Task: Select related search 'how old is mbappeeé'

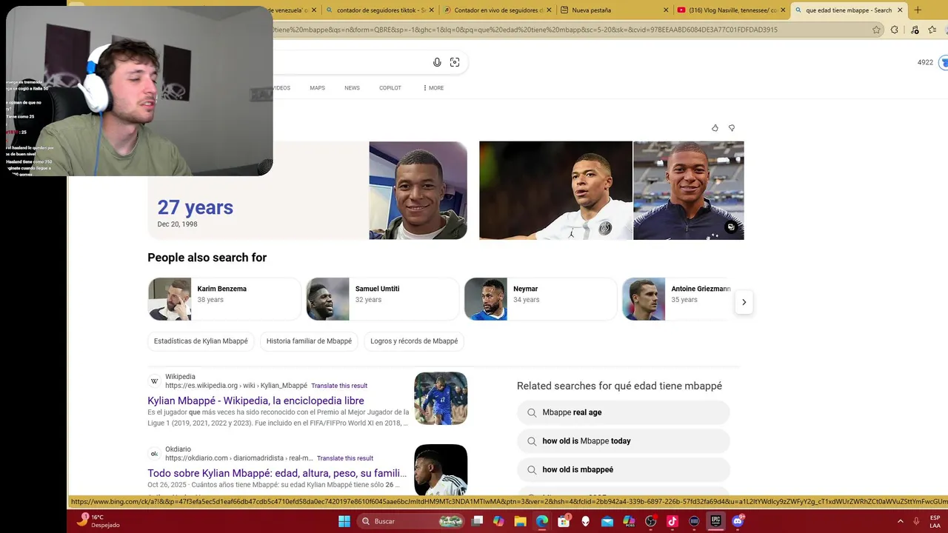Action: tap(624, 469)
